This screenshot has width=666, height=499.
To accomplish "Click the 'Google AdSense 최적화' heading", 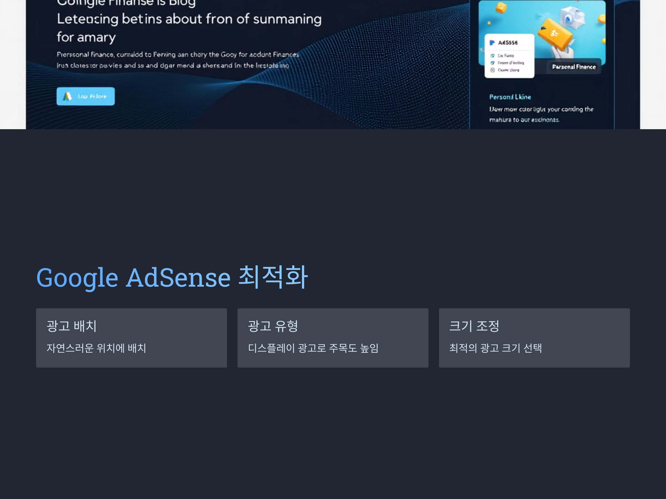I will [x=171, y=277].
